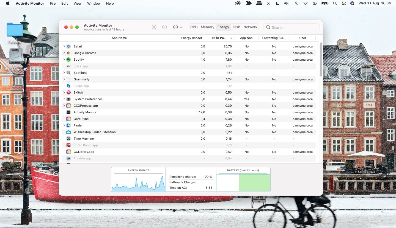Click the Google Chrome icon in list
The height and width of the screenshot is (228, 396).
tap(68, 53)
